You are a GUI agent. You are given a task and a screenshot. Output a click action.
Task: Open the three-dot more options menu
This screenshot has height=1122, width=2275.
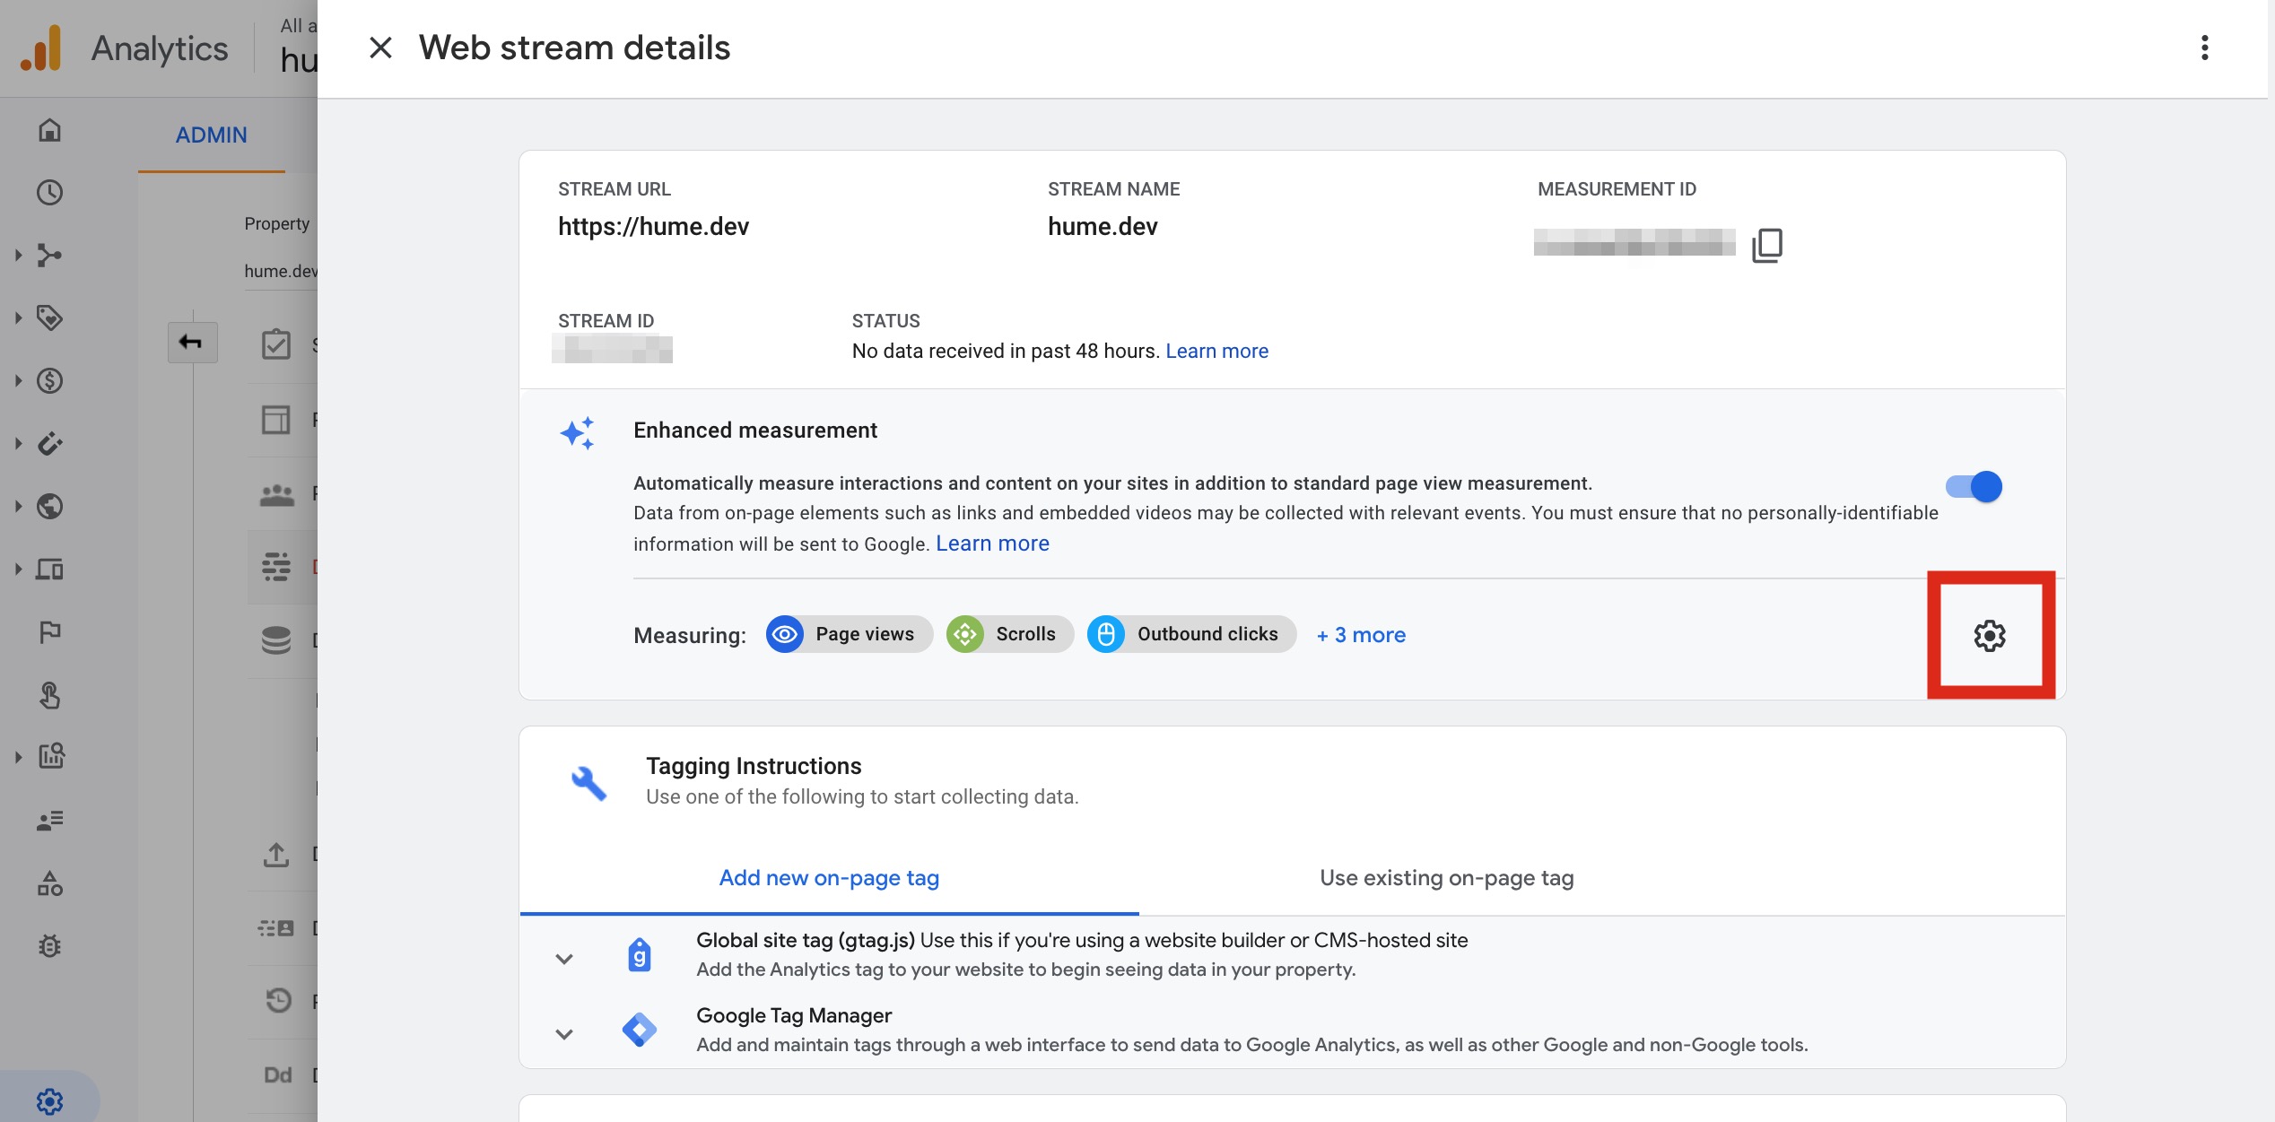pos(2204,48)
